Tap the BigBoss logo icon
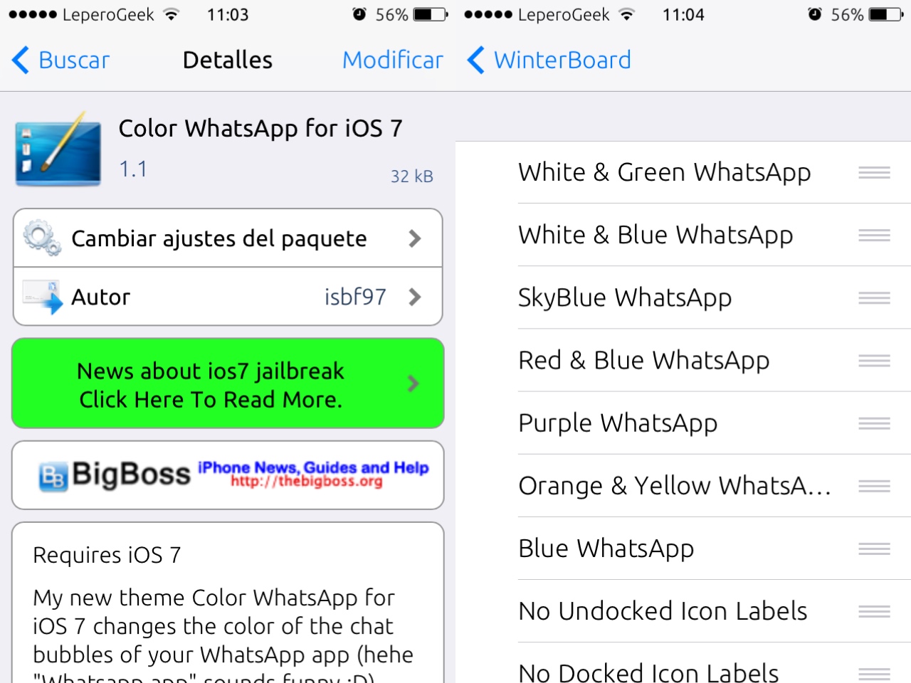The image size is (911, 683). point(53,476)
